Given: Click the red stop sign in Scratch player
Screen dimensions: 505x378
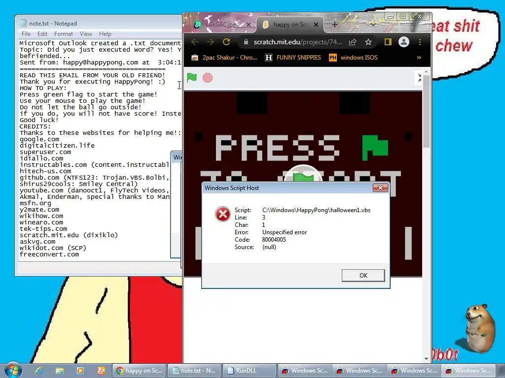Looking at the screenshot, I should pos(208,78).
